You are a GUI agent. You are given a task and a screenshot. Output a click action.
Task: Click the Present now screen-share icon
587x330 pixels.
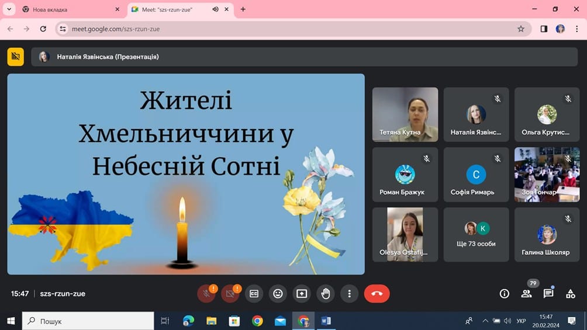302,294
